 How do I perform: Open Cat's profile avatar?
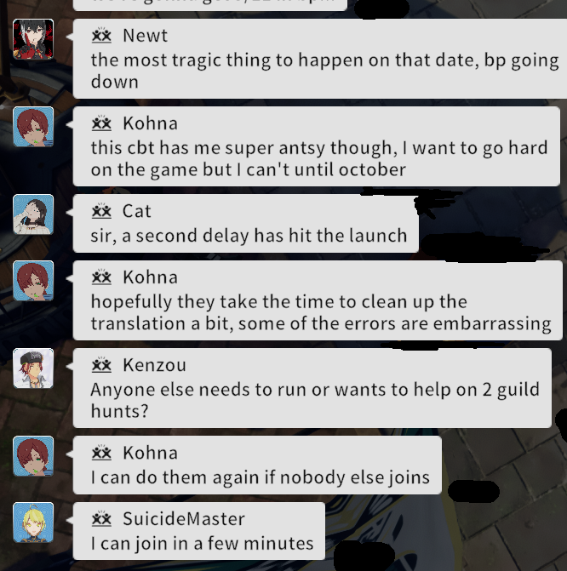33,214
